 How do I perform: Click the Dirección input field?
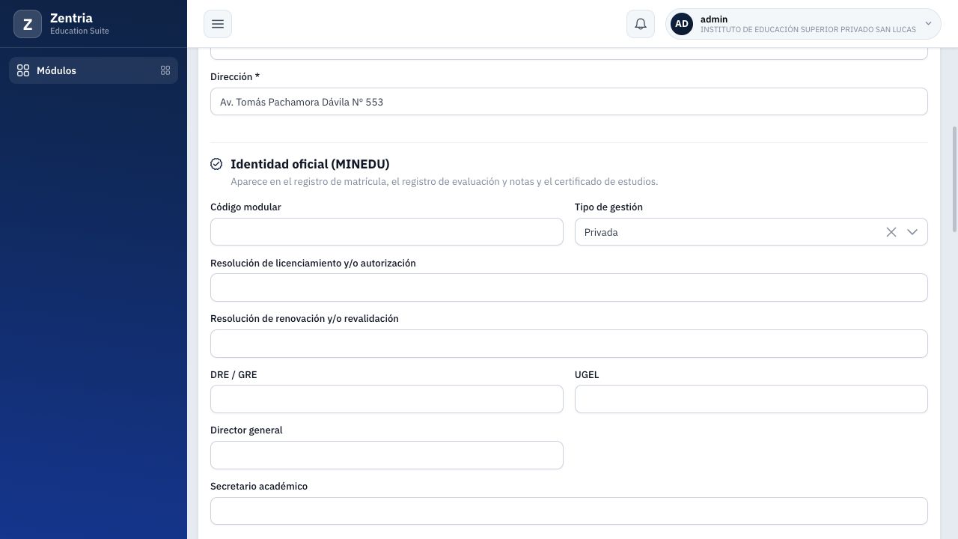pos(569,102)
